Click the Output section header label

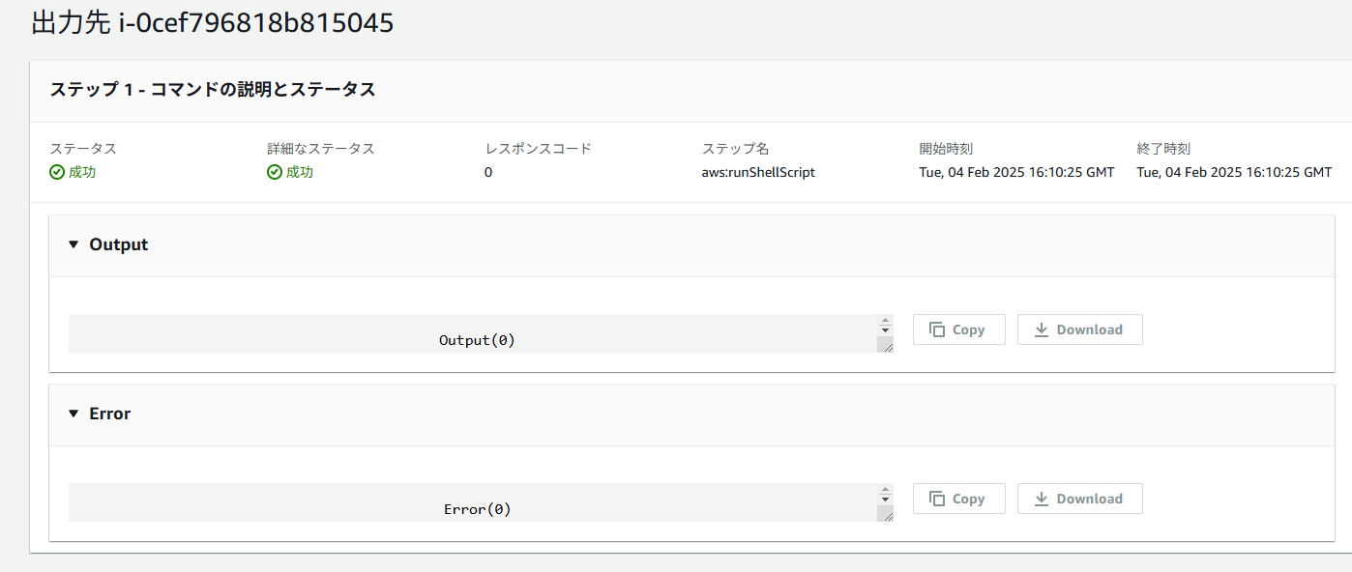pyautogui.click(x=119, y=244)
